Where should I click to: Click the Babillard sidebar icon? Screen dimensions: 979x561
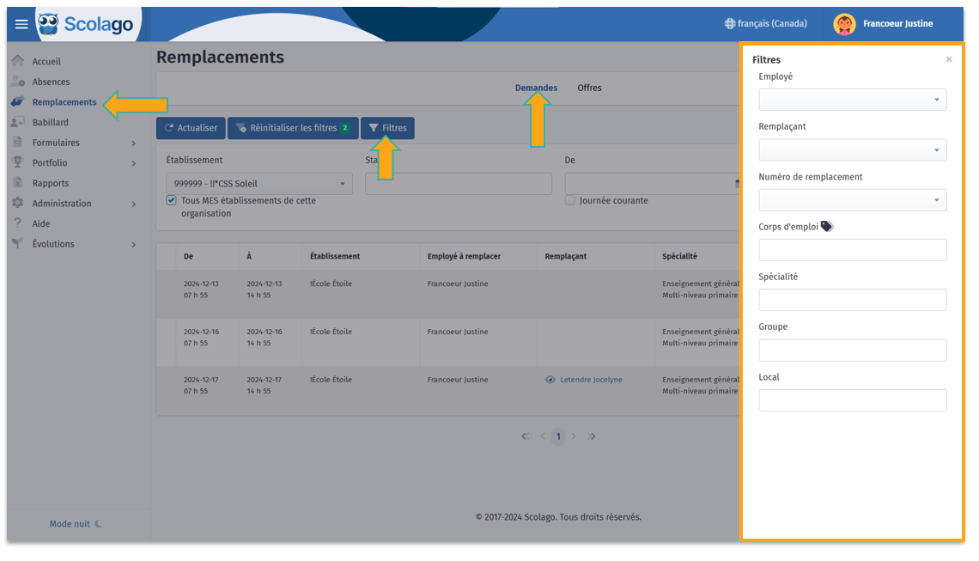click(x=17, y=122)
